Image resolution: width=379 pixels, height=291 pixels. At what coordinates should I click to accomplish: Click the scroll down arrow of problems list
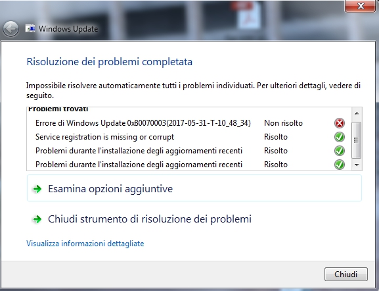pyautogui.click(x=357, y=165)
